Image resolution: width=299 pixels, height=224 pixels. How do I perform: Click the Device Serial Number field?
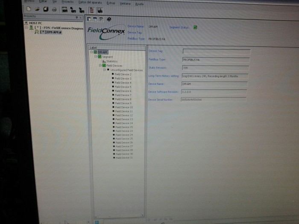click(214, 99)
